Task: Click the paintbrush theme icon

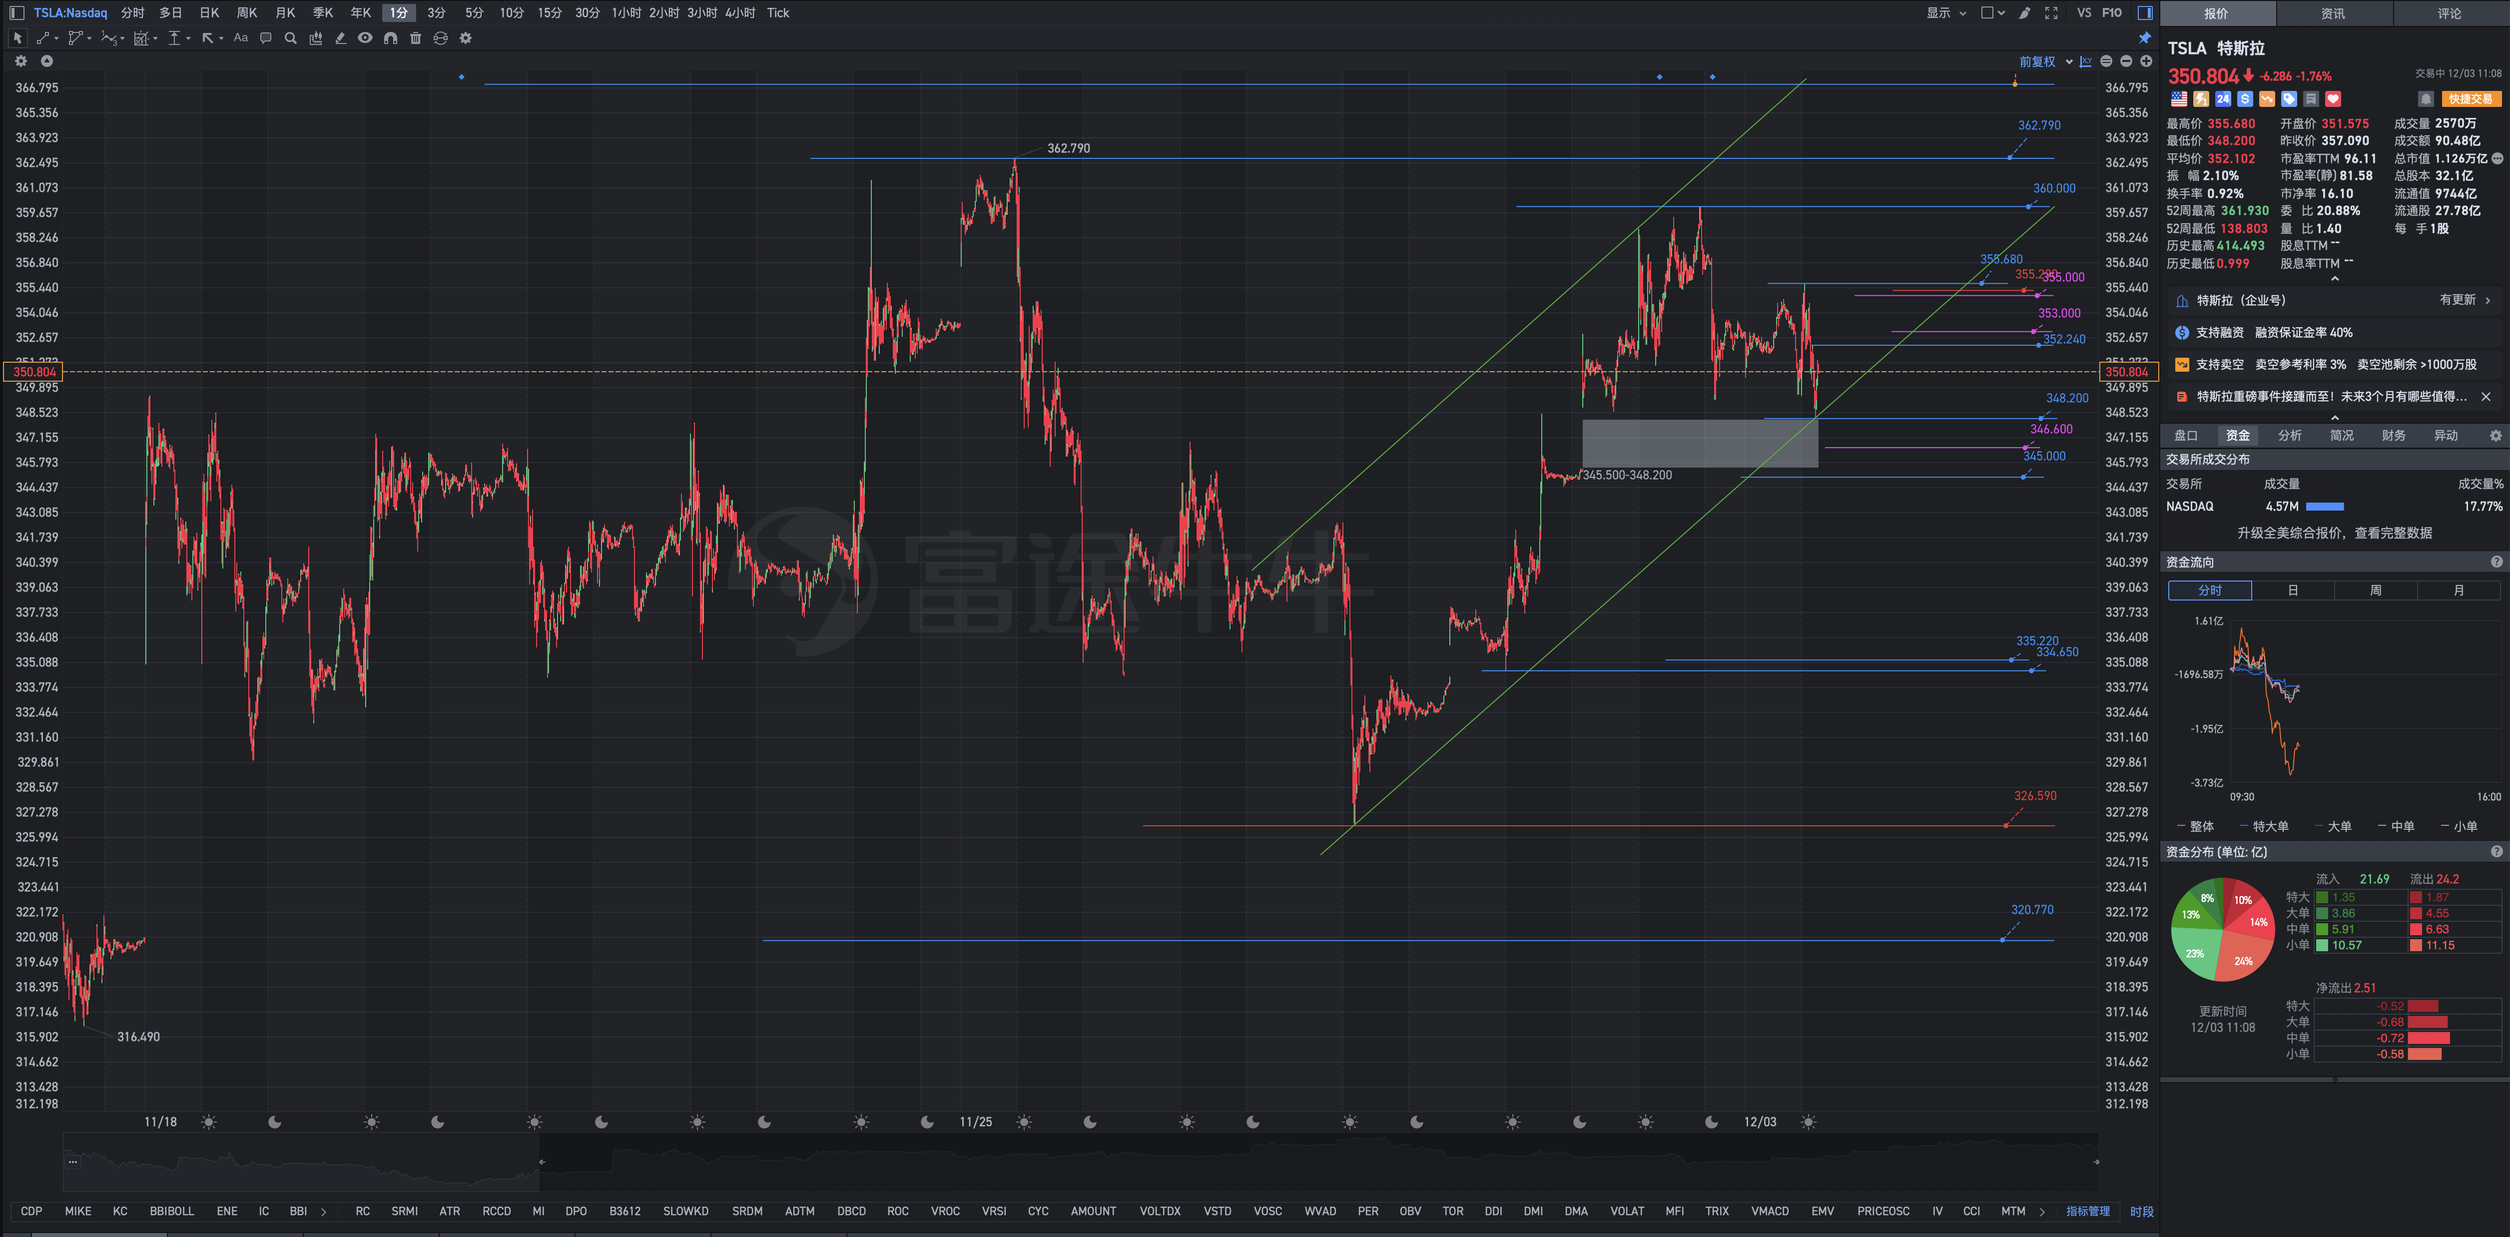Action: click(x=2025, y=12)
